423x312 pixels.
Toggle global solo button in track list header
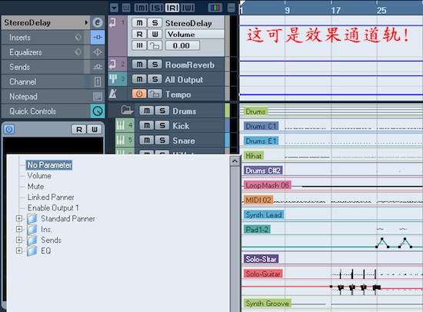[157, 8]
